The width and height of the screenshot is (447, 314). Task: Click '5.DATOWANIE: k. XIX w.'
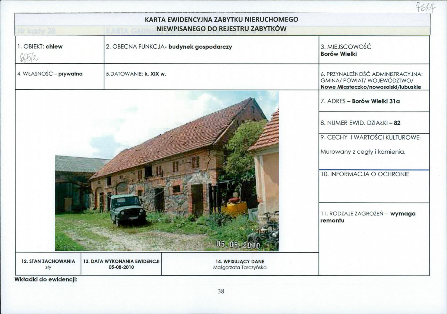[136, 74]
